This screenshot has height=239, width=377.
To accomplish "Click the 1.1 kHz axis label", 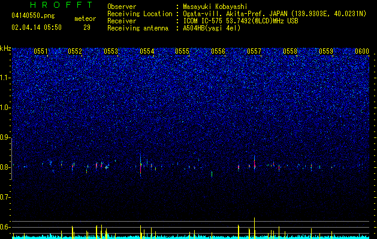I will coord(5,78).
